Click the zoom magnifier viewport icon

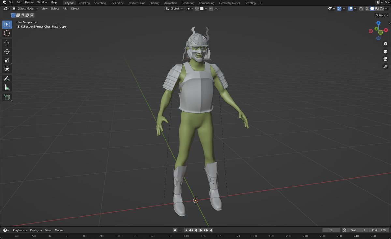[385, 44]
